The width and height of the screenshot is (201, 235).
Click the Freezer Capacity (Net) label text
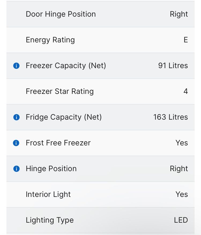pyautogui.click(x=66, y=66)
